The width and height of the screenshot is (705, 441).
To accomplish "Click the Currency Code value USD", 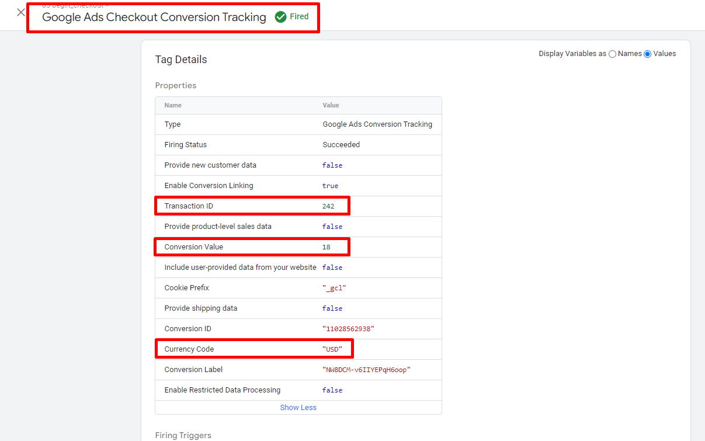I will 336,349.
